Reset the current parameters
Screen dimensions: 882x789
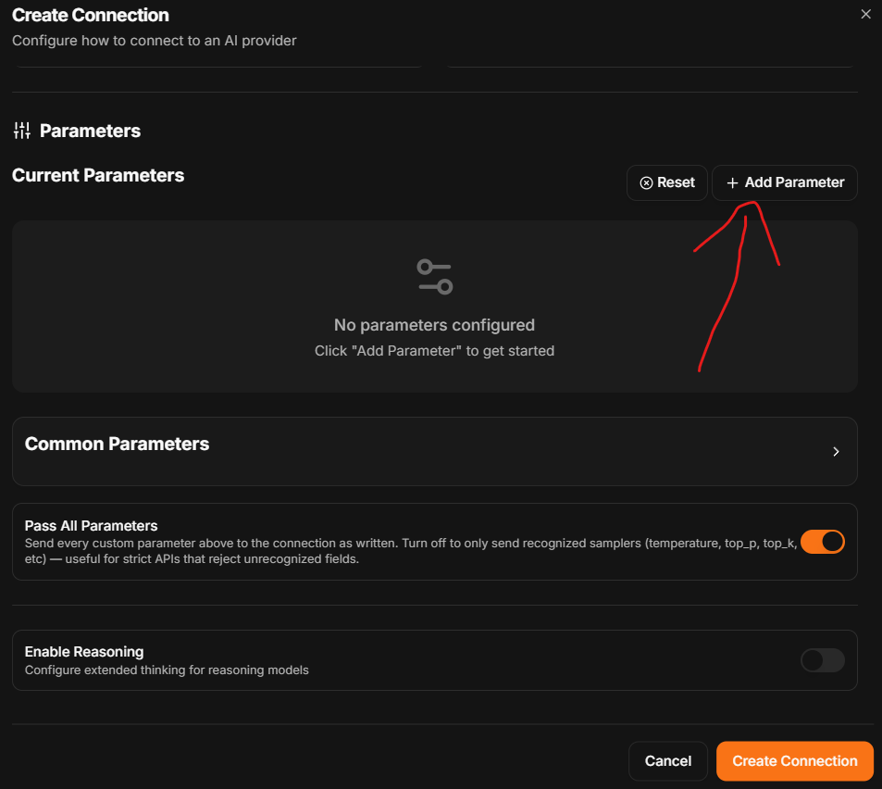pos(667,183)
